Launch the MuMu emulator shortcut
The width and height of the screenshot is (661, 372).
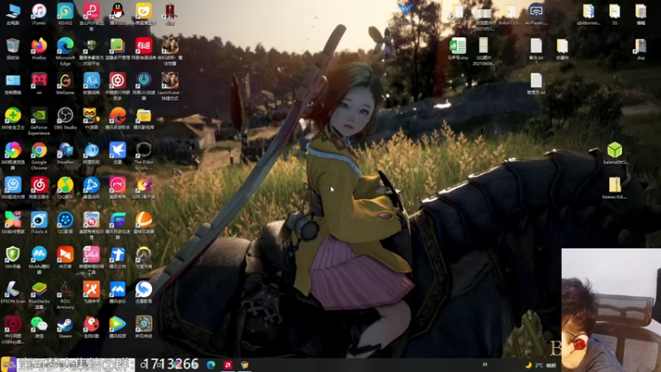[39, 260]
